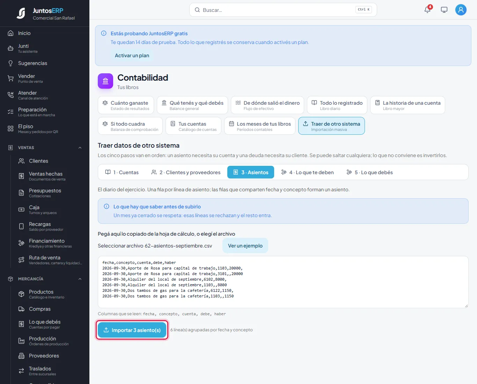This screenshot has width=477, height=384.
Task: Open Financiamiento in sidebar
Action: 50,243
